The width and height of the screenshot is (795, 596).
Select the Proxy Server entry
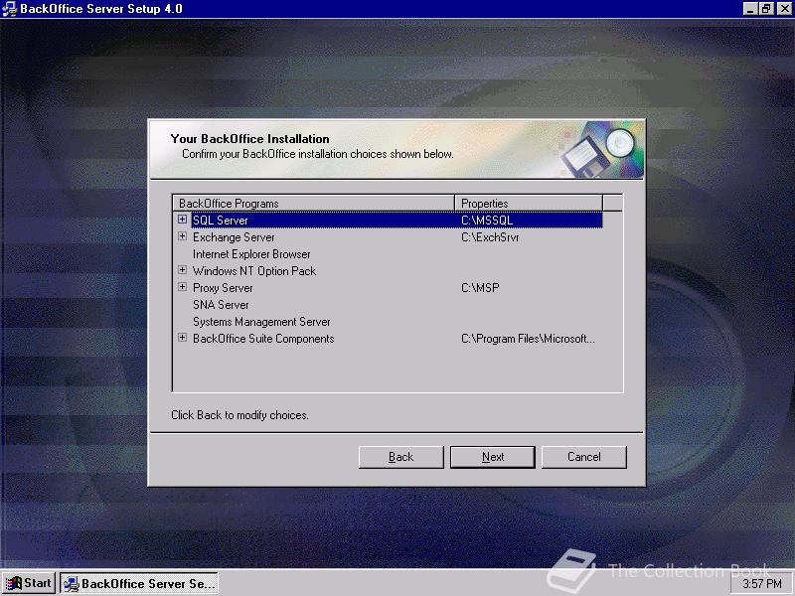tap(223, 288)
